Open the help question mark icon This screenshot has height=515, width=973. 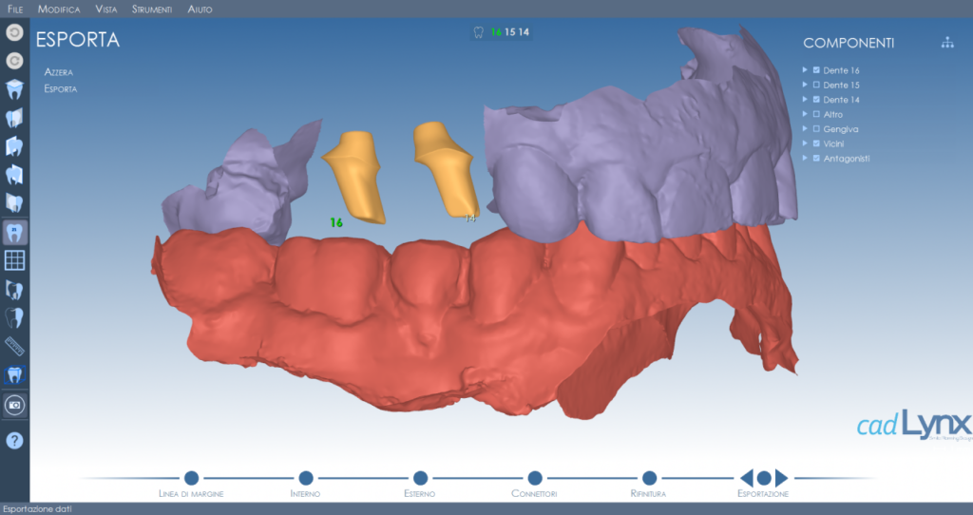click(x=14, y=441)
